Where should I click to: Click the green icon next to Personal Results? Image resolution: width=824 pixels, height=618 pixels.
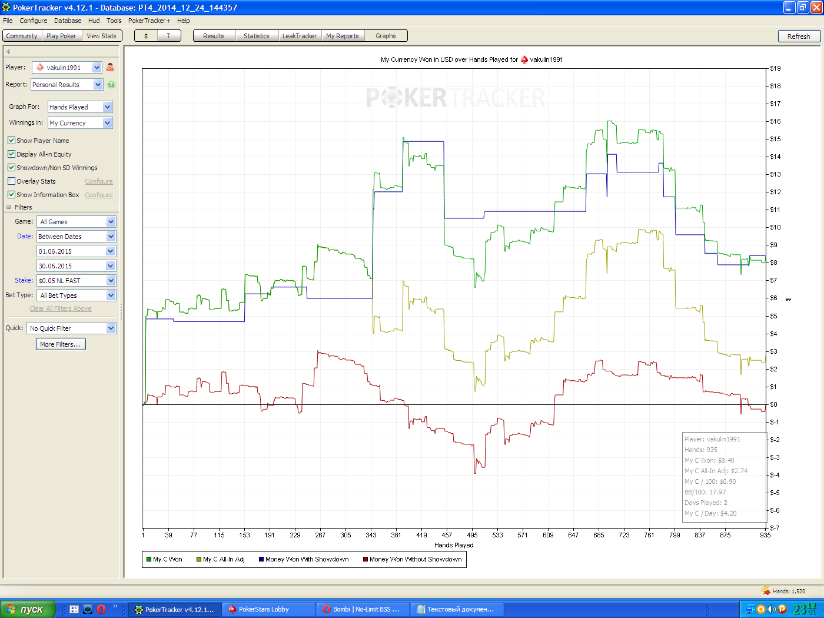point(111,85)
